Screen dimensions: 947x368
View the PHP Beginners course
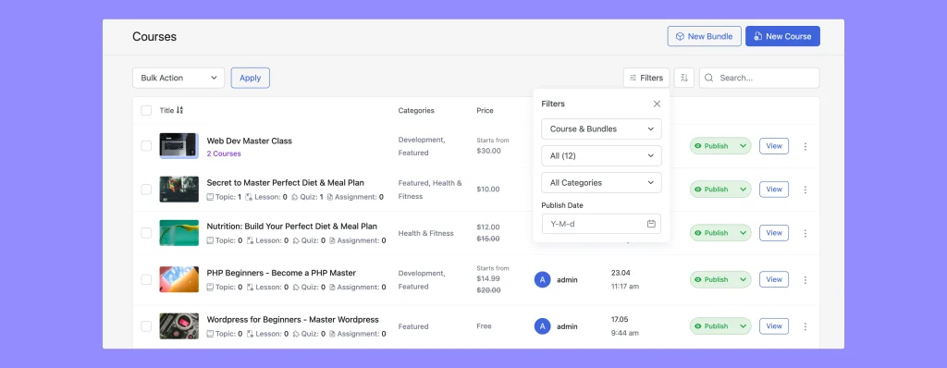coord(774,279)
